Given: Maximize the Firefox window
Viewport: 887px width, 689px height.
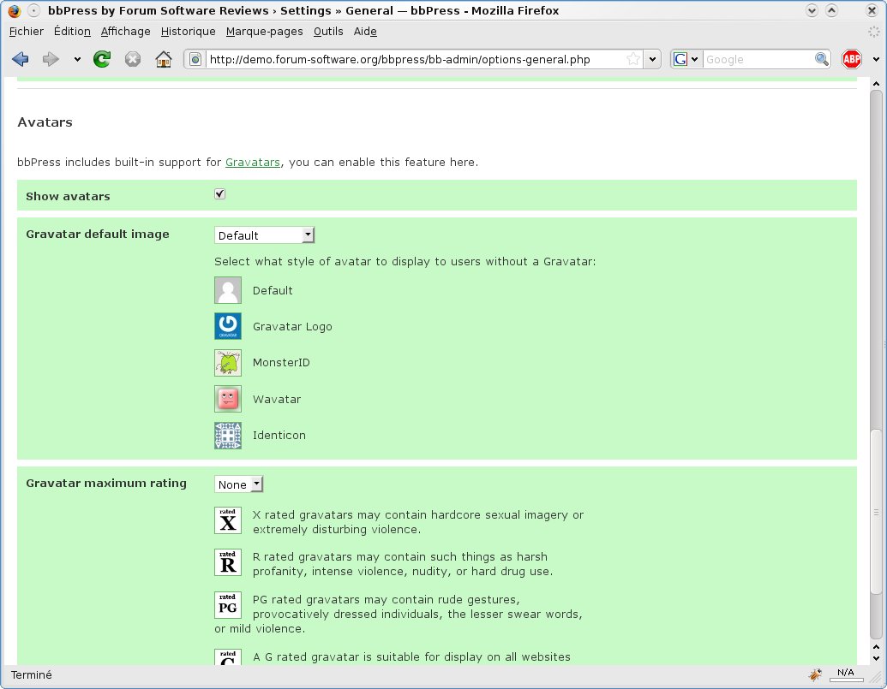Looking at the screenshot, I should [831, 10].
